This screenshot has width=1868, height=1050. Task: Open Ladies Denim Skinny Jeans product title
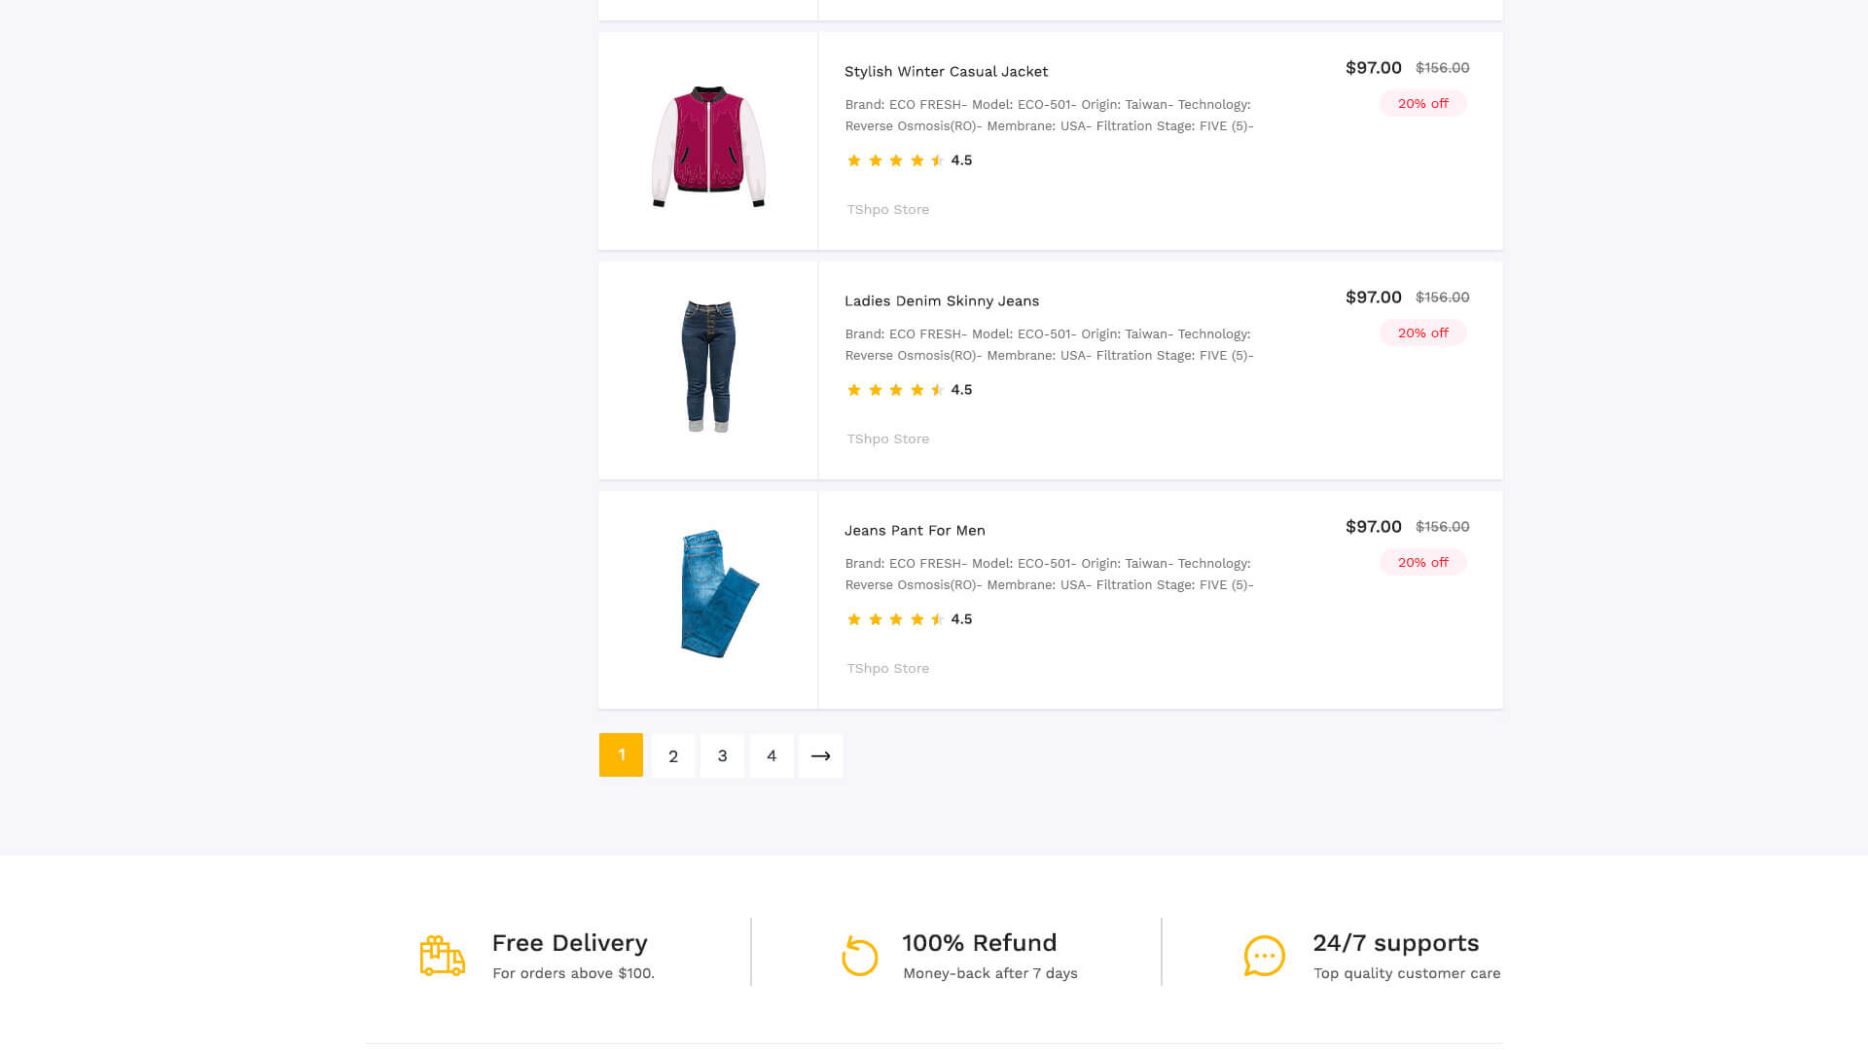(942, 300)
